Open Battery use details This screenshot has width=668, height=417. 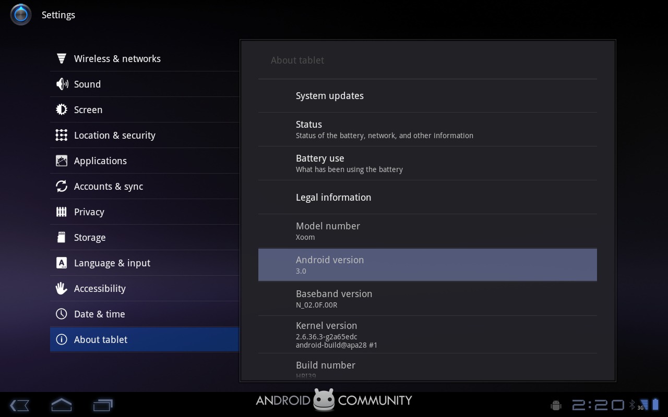coord(427,163)
